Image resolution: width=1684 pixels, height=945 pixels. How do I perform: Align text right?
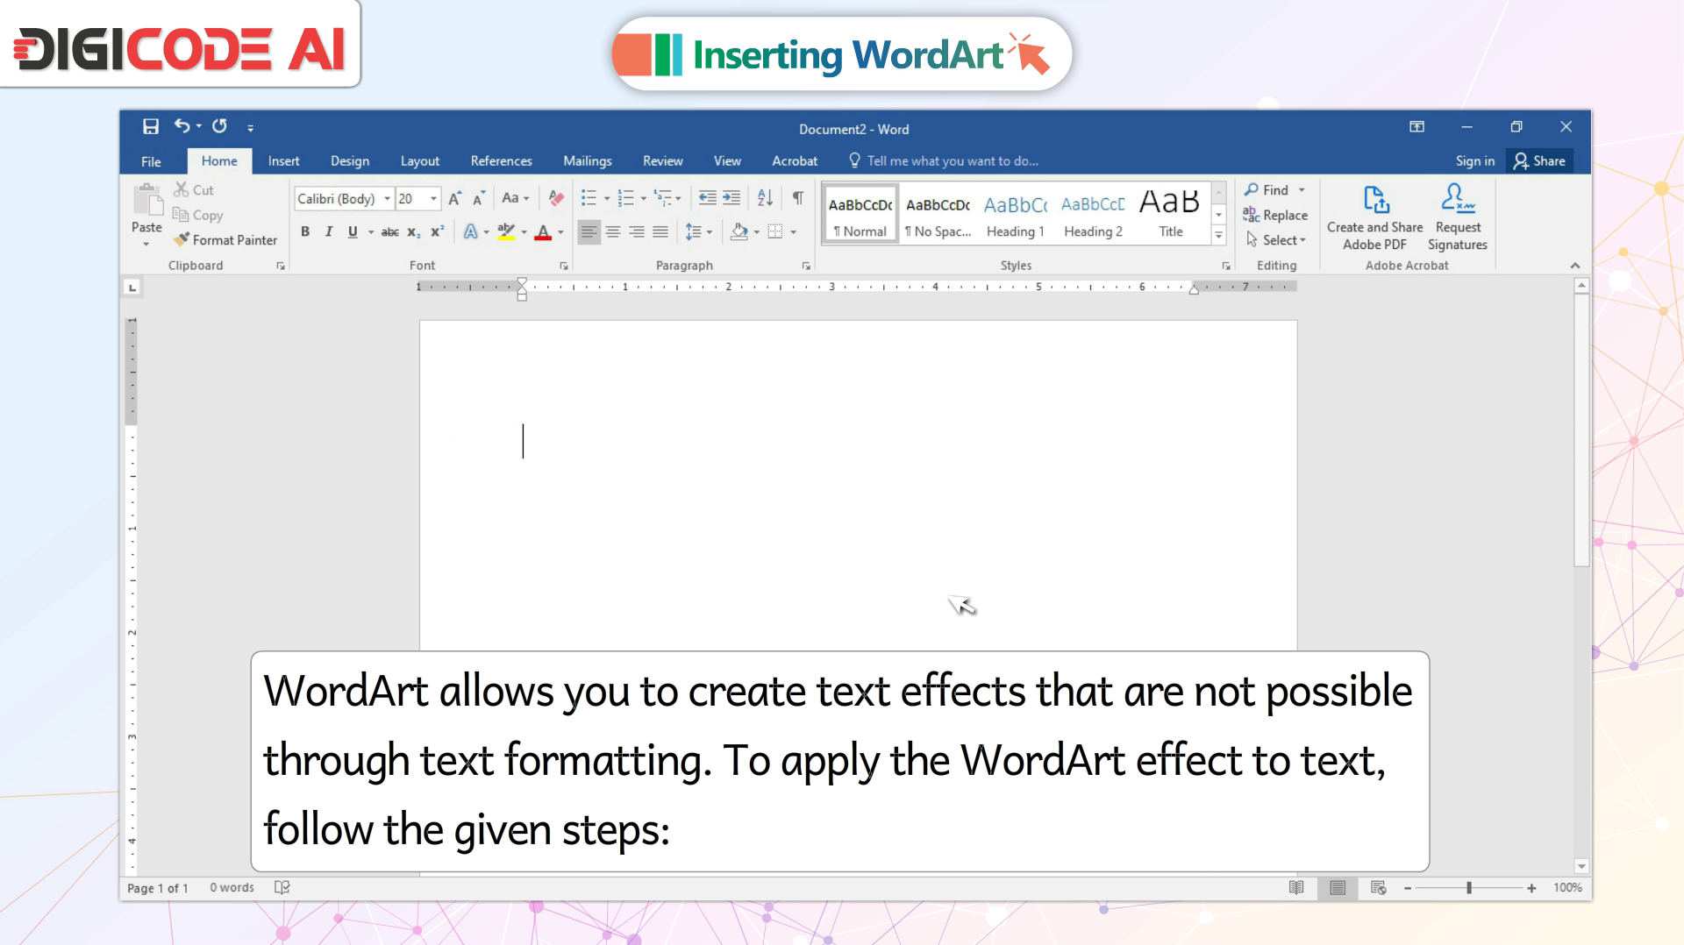637,232
